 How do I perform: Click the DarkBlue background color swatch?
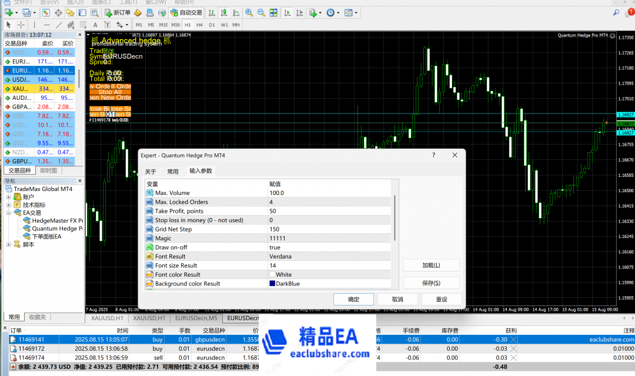point(272,284)
